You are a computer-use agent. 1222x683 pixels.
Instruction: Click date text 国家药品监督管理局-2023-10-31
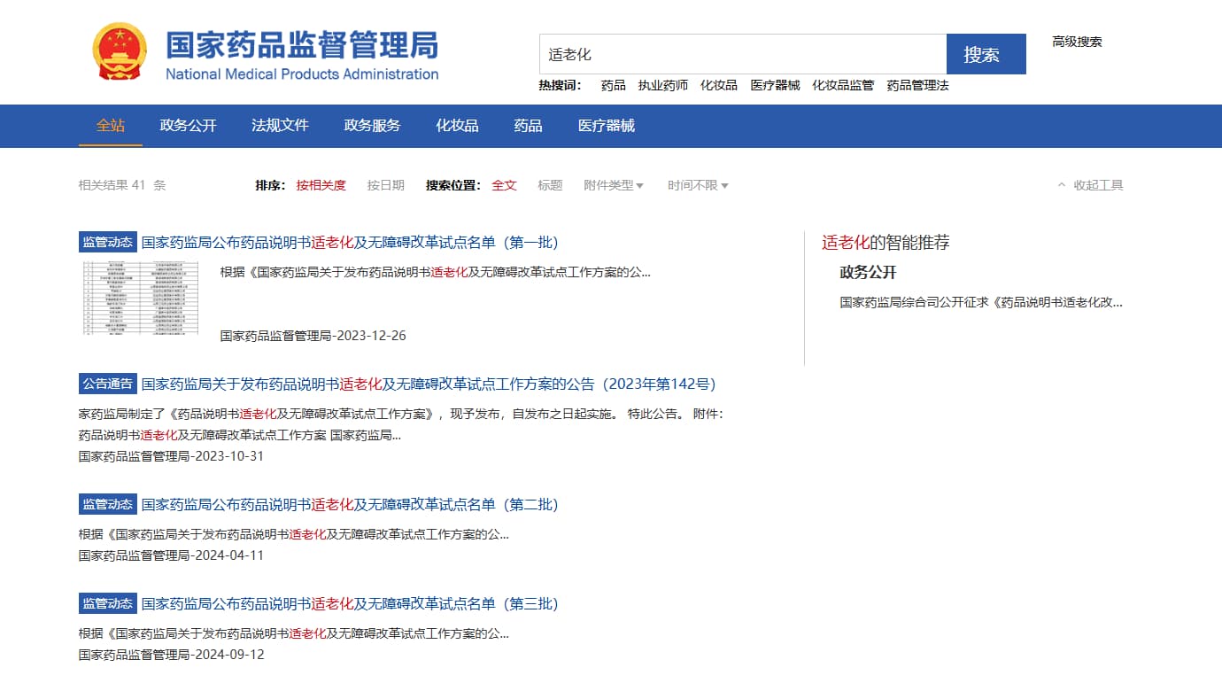click(171, 456)
